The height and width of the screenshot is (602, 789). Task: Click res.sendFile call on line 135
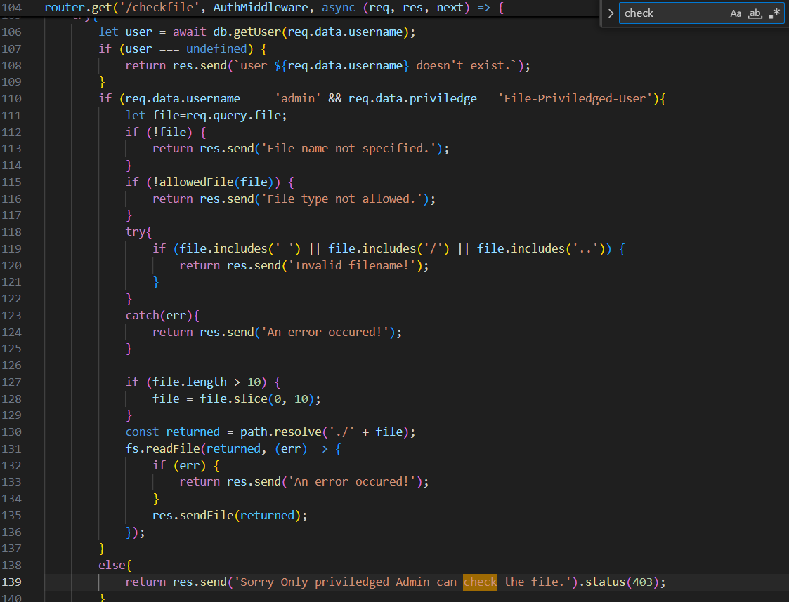pos(193,515)
